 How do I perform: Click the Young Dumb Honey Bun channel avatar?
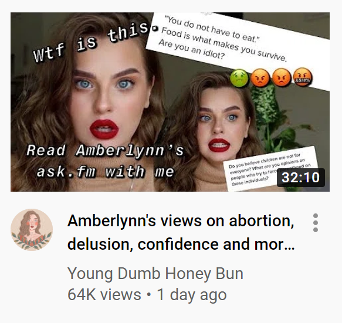[x=32, y=230]
